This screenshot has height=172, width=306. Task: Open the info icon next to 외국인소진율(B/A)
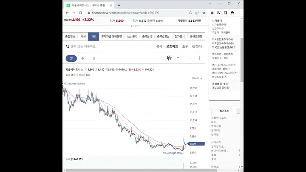[x=234, y=47]
